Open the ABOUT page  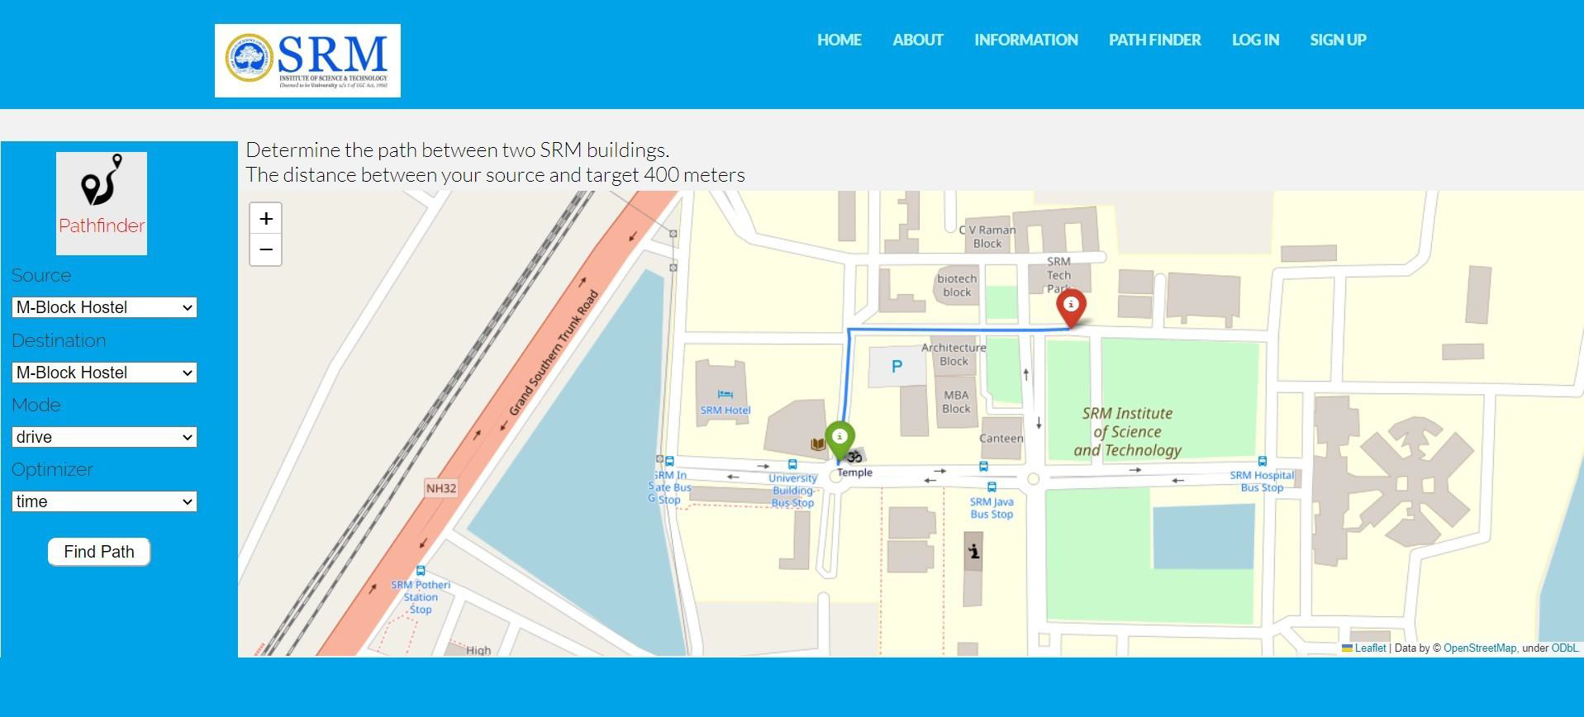(x=918, y=40)
